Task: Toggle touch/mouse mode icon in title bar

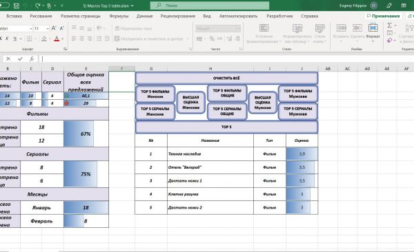Action: pyautogui.click(x=49, y=6)
